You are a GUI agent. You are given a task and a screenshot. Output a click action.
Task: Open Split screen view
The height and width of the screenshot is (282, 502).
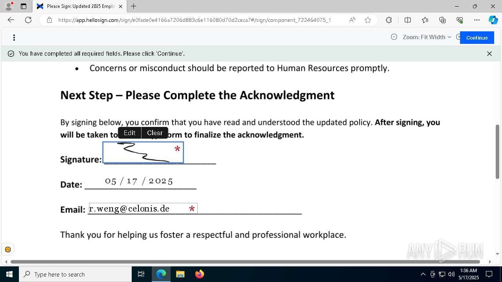(407, 20)
